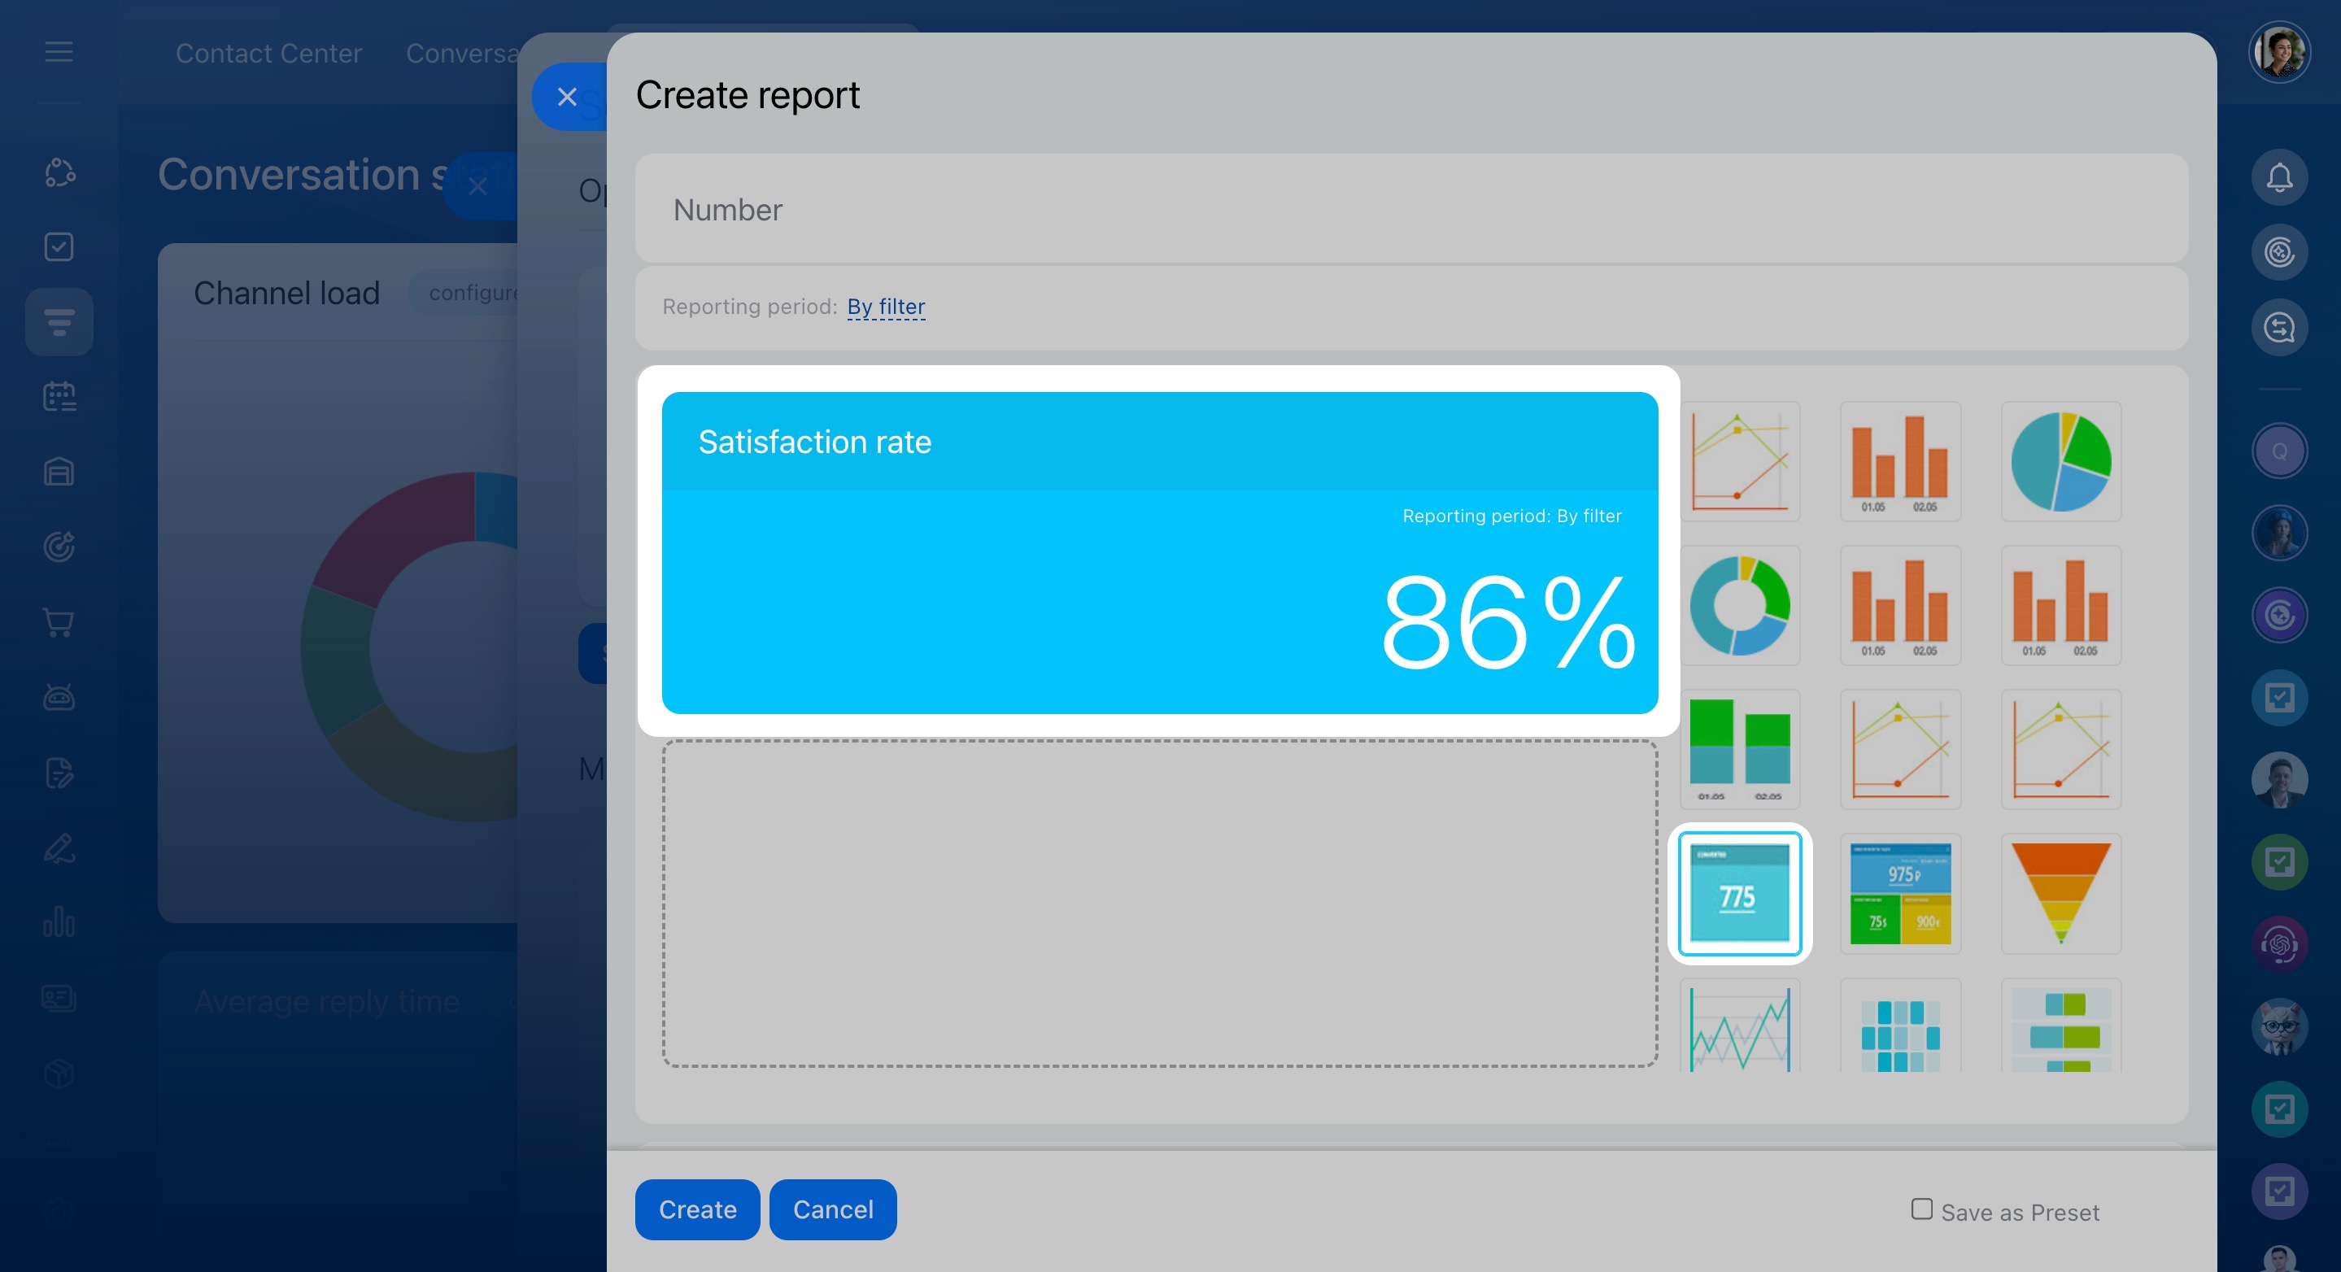Image resolution: width=2341 pixels, height=1272 pixels.
Task: Open user profile avatar at top right
Action: pos(2278,52)
